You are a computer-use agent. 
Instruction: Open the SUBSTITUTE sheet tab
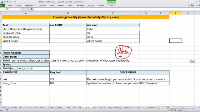(x=129, y=108)
